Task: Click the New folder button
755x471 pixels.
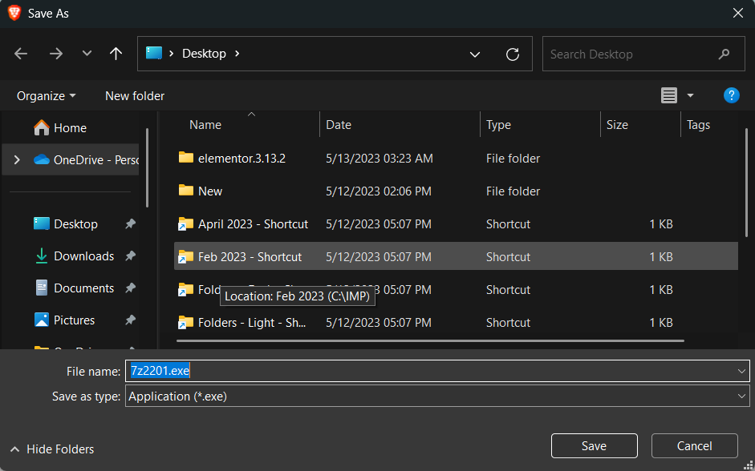Action: (135, 96)
